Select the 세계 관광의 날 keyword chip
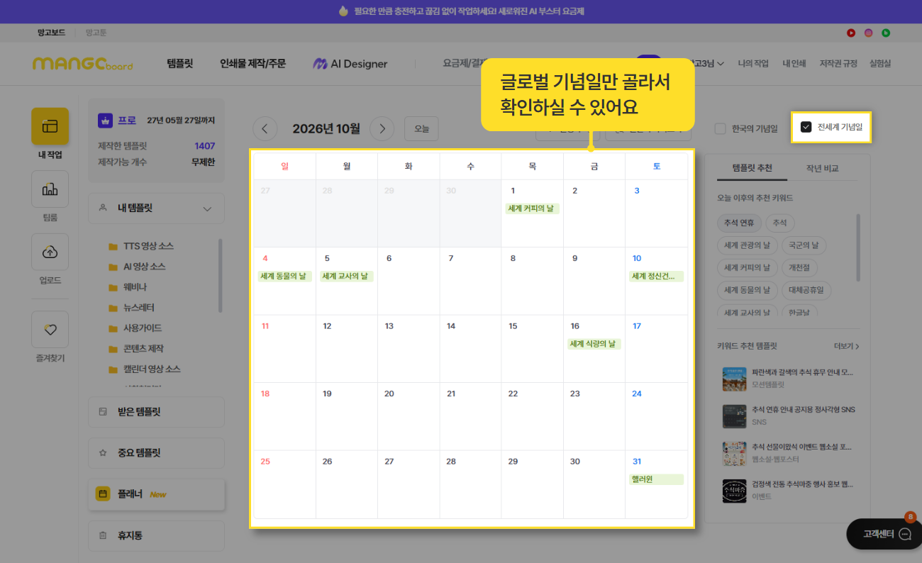Screen dimensions: 922x563 click(747, 245)
